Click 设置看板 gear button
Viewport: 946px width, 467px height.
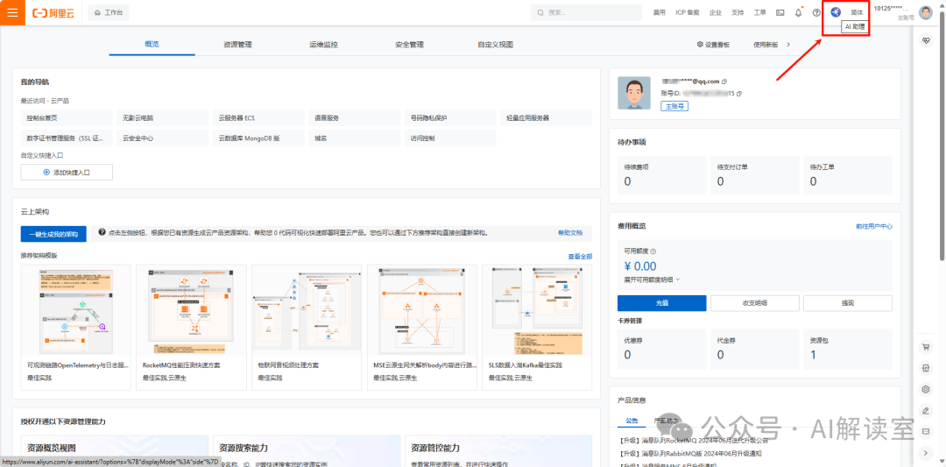click(713, 45)
